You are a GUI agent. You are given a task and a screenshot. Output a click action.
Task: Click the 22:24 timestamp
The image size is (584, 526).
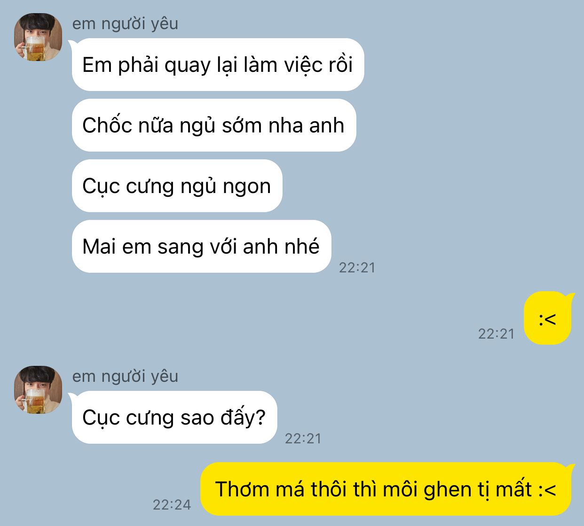point(172,505)
